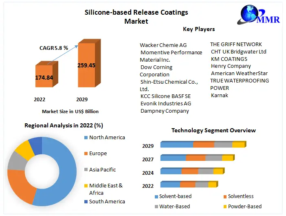Viewport: 286px width, 216px height.
Task: Click the 2029 technology segment bar
Action: tap(202, 145)
